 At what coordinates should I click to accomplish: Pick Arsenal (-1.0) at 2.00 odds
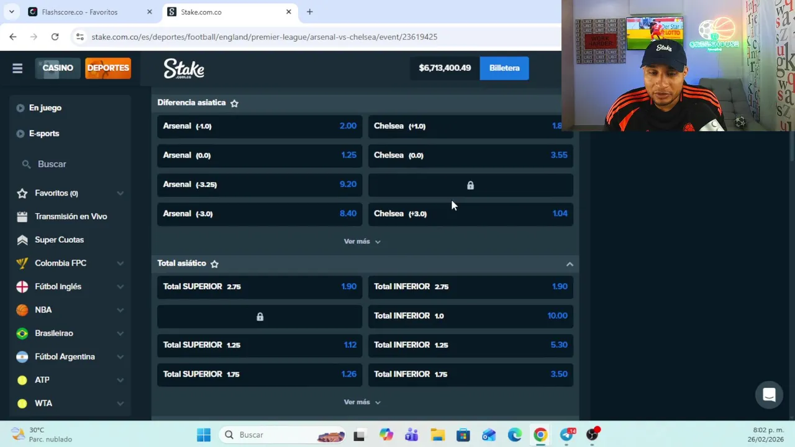[x=260, y=126]
